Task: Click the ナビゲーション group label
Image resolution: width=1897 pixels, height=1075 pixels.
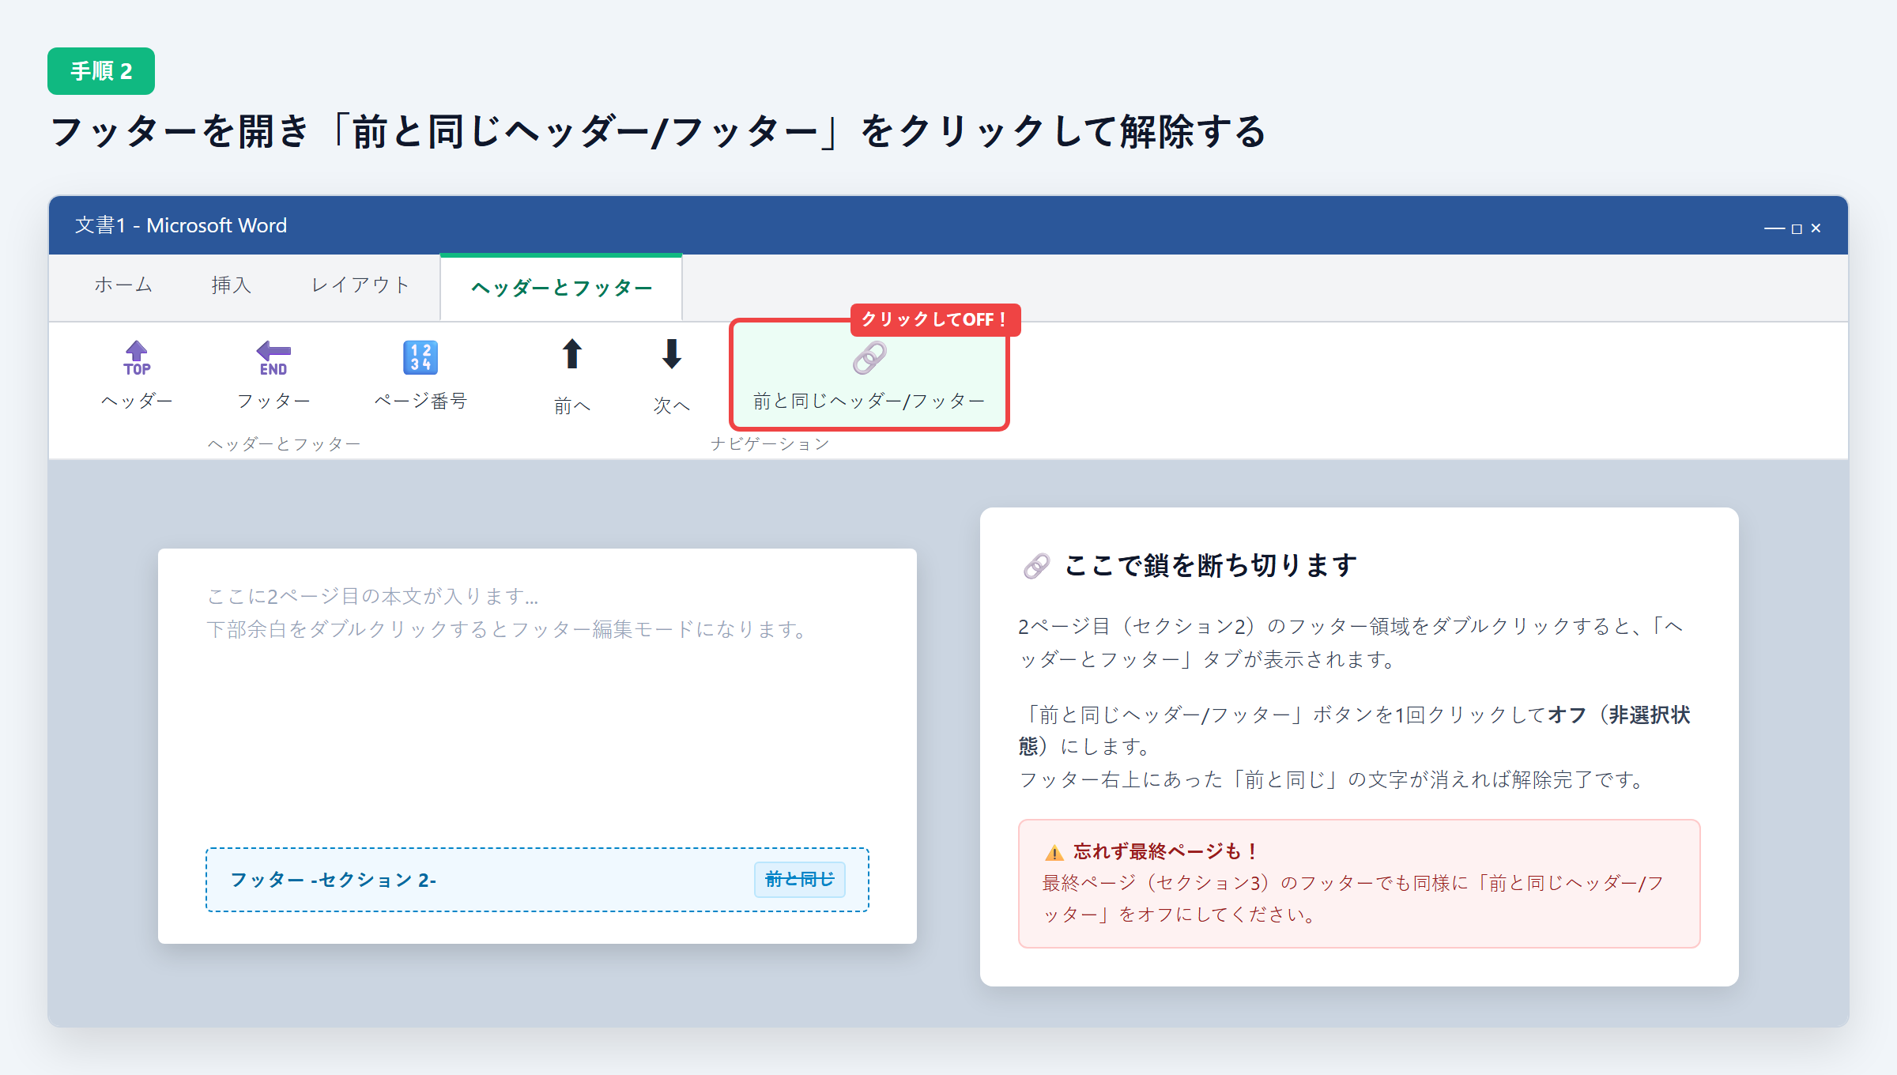Action: (770, 444)
